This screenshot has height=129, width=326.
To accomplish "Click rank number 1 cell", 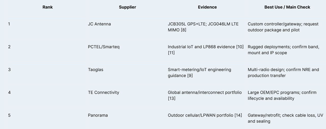I will (x=9, y=24).
